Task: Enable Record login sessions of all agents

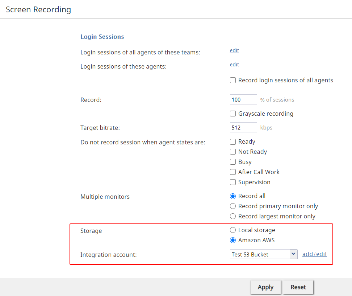Action: tap(233, 80)
